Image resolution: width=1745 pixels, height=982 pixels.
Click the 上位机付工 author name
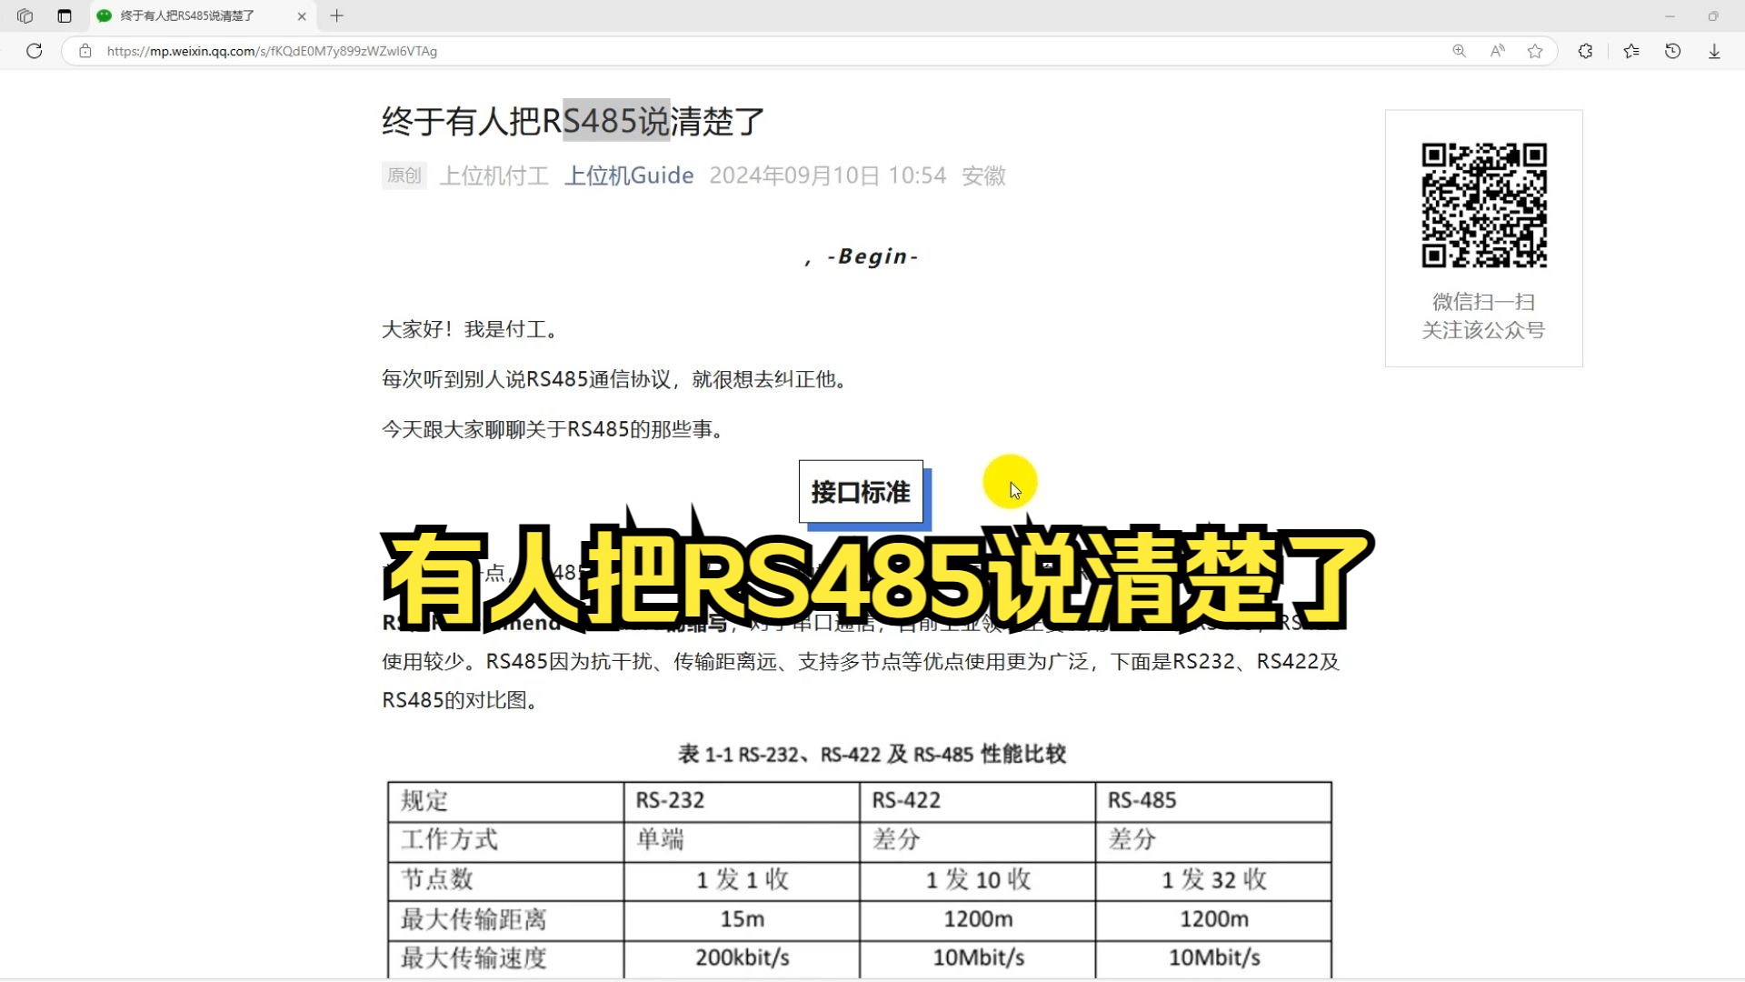click(494, 175)
